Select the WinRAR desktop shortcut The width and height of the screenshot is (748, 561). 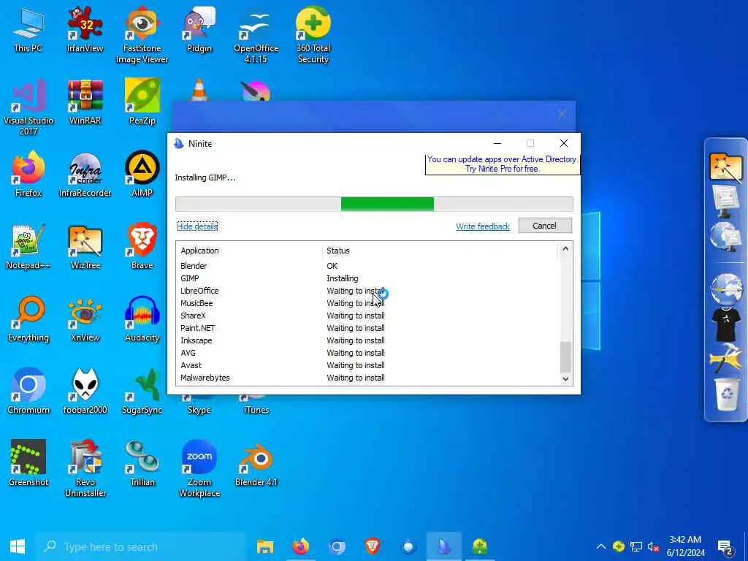click(85, 102)
